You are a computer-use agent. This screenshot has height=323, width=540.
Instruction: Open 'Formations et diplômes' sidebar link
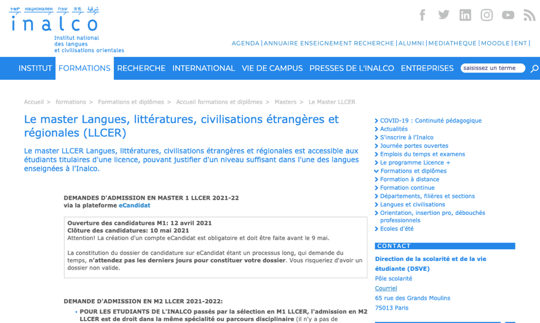(413, 171)
